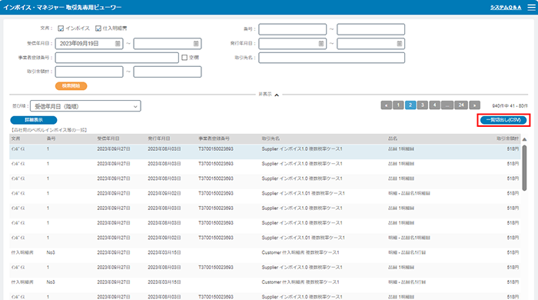Select page 3 in pagination
The image size is (538, 300).
[x=423, y=105]
